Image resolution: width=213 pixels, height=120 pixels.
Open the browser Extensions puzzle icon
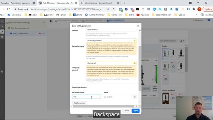pos(194,9)
